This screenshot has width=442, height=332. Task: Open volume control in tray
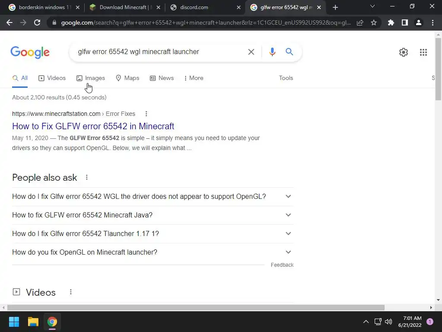tap(388, 322)
